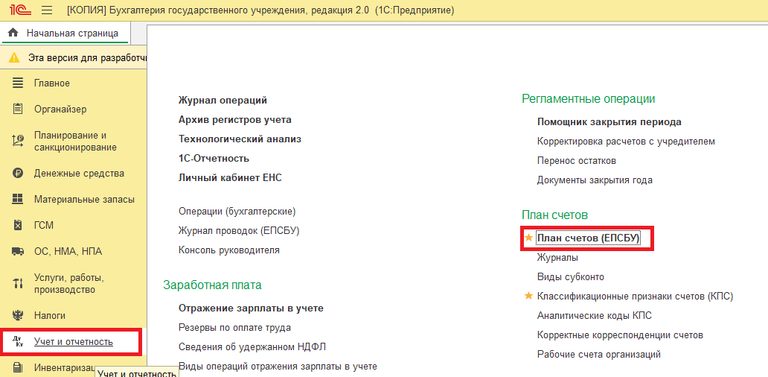
Task: Switch to Начальная страница tab
Action: pyautogui.click(x=65, y=34)
